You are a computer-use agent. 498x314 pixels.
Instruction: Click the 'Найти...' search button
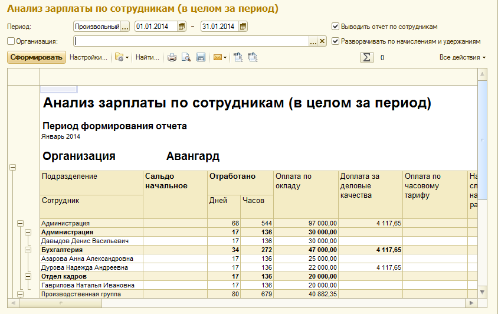click(148, 58)
